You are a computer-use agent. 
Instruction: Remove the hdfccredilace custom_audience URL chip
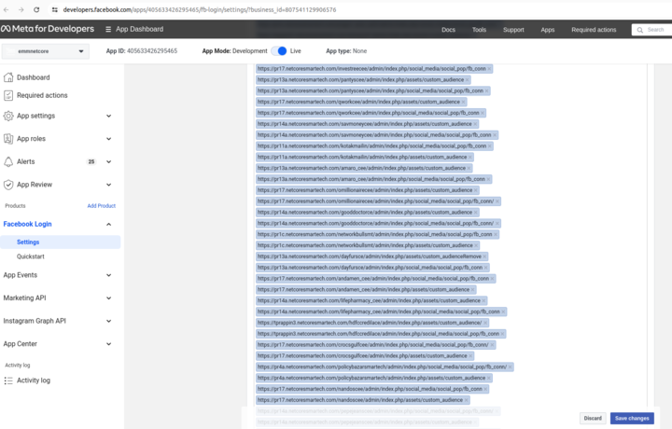485,323
